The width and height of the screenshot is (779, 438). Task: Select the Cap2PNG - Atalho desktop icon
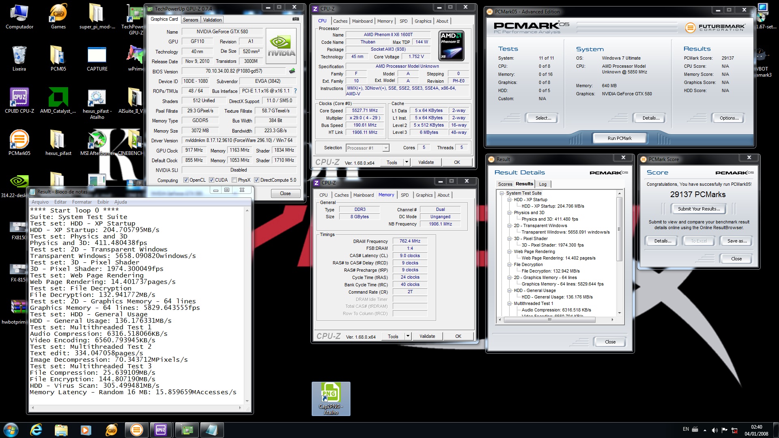coord(331,399)
